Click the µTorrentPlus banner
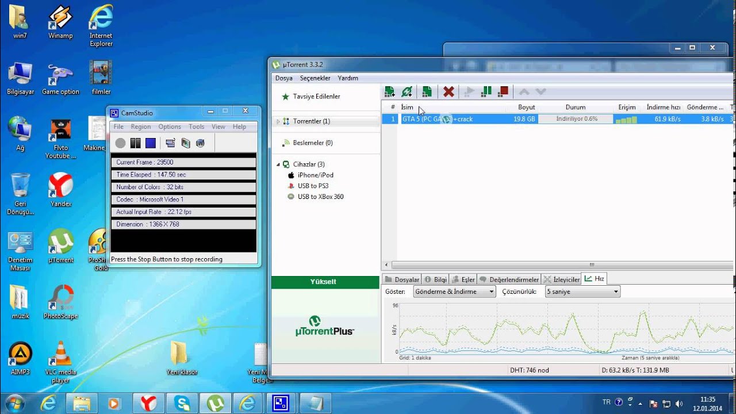Screen dimensions: 736x414 (325, 325)
